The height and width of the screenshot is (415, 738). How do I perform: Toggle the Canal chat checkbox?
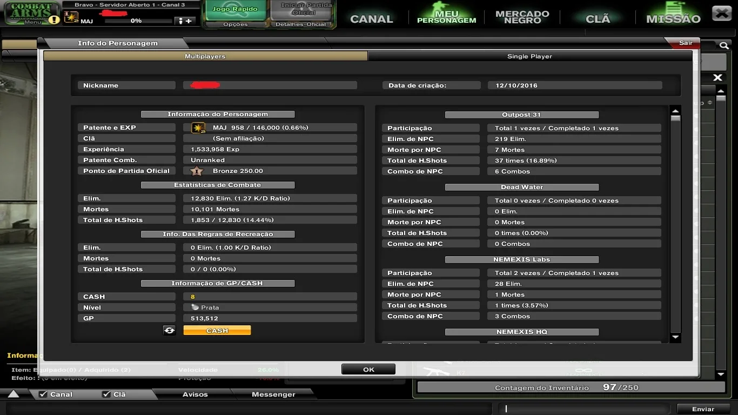(x=43, y=394)
